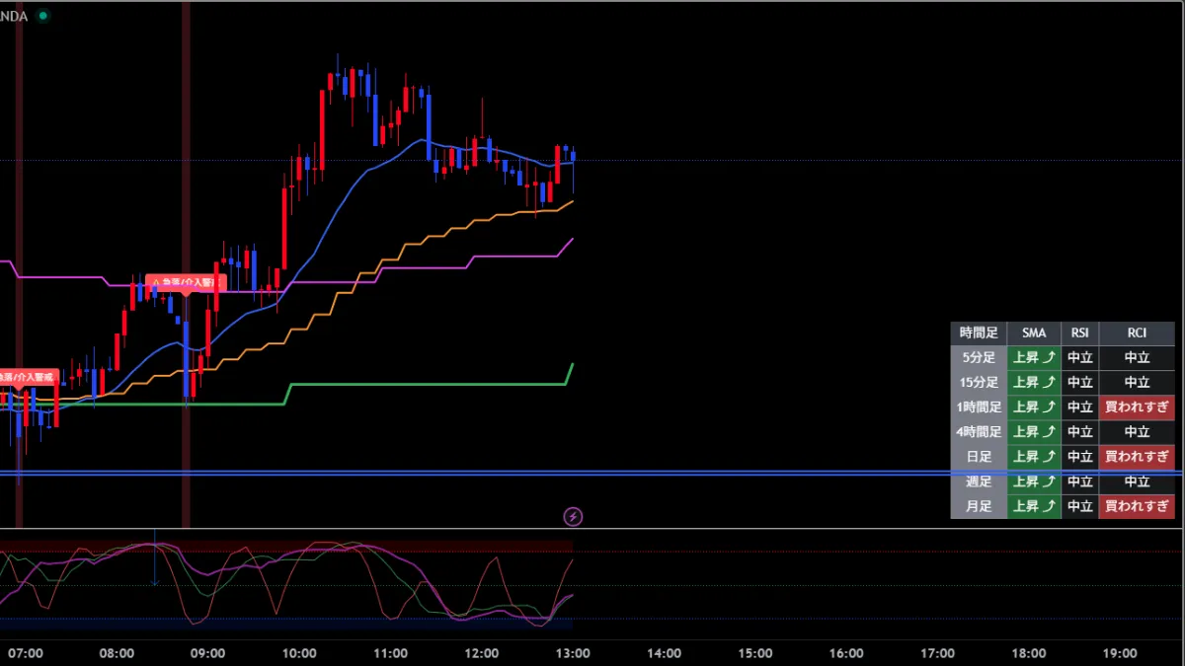This screenshot has height=666, width=1185.
Task: Open the SMA column header options
Action: pyautogui.click(x=1033, y=333)
